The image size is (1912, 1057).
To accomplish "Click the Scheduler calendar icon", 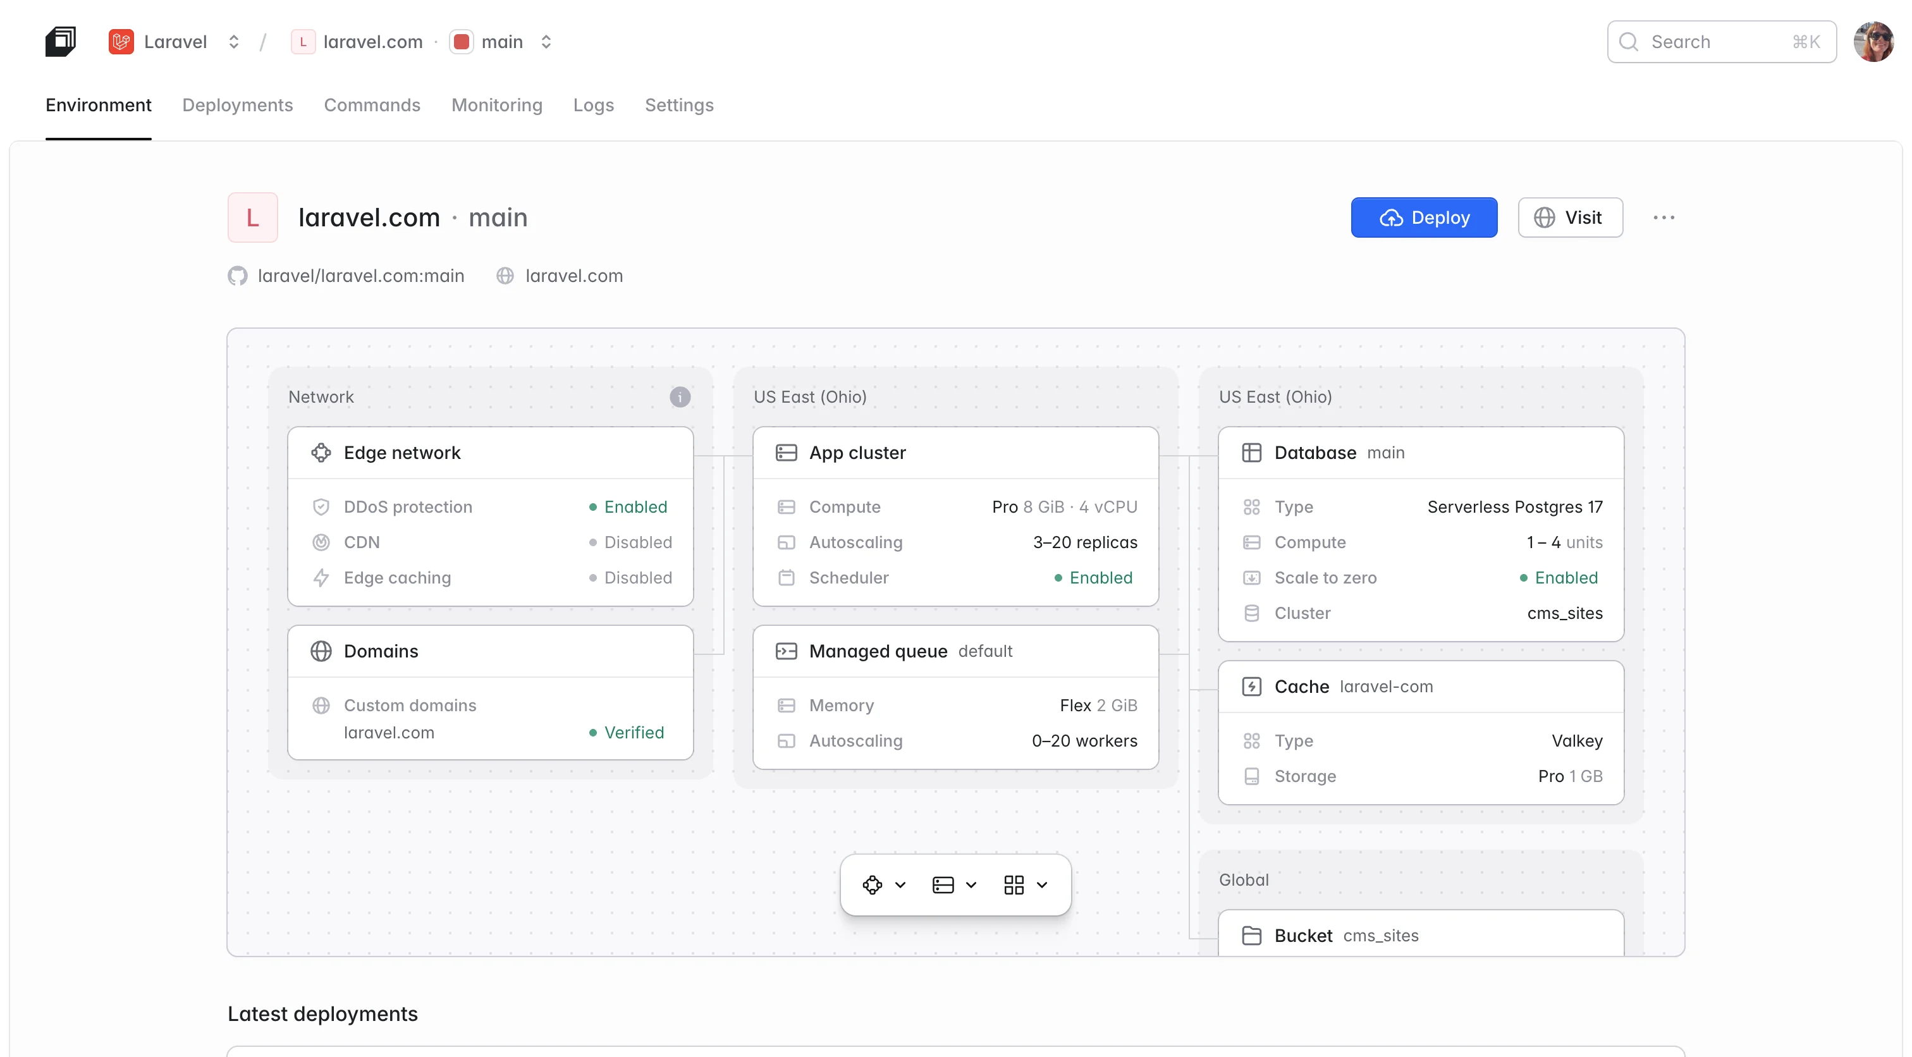I will tap(786, 578).
